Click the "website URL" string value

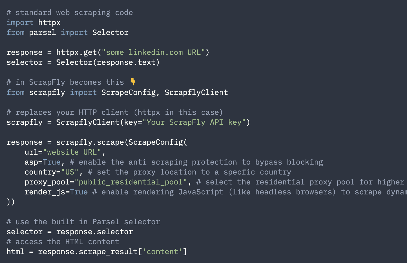[x=72, y=152]
